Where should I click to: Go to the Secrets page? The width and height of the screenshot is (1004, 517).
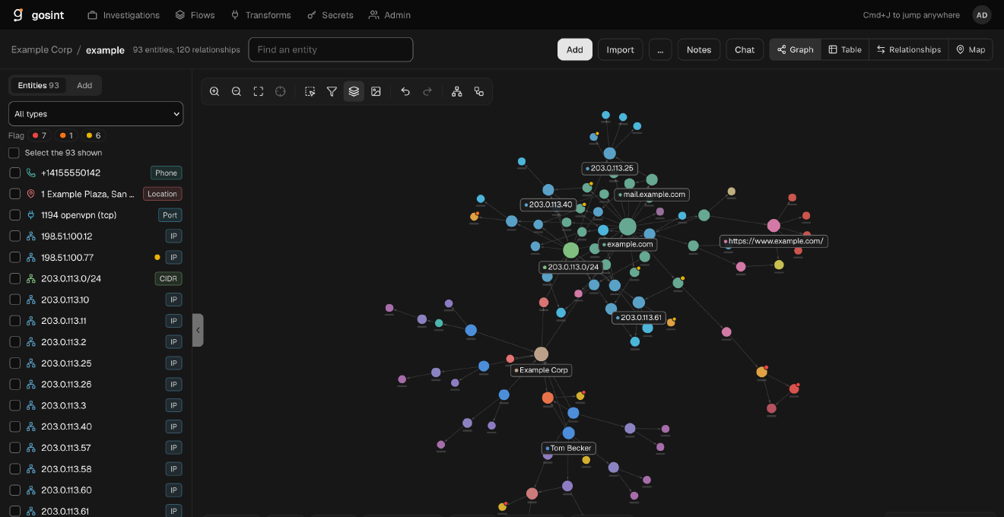pos(330,14)
